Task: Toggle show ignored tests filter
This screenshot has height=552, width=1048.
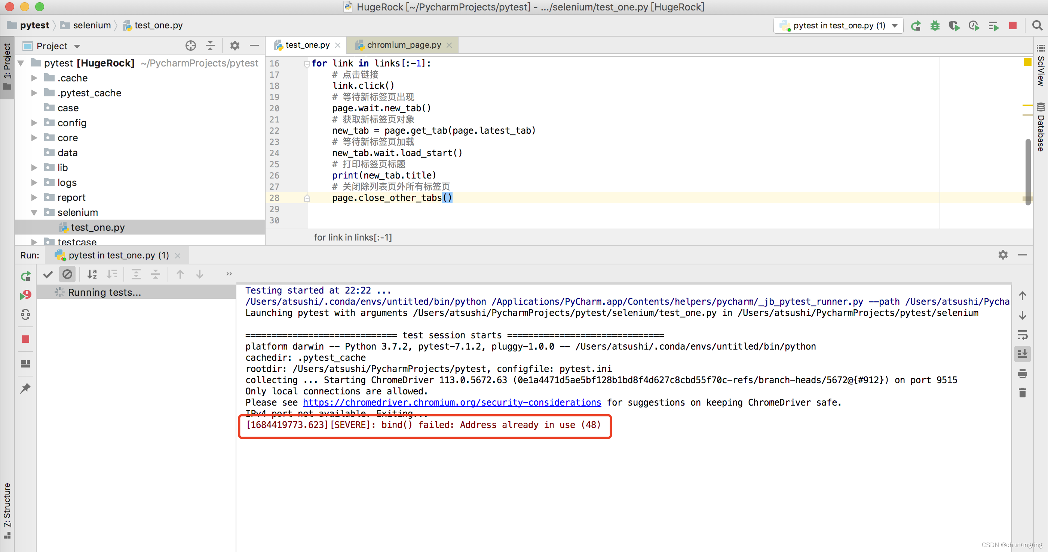Action: [68, 274]
